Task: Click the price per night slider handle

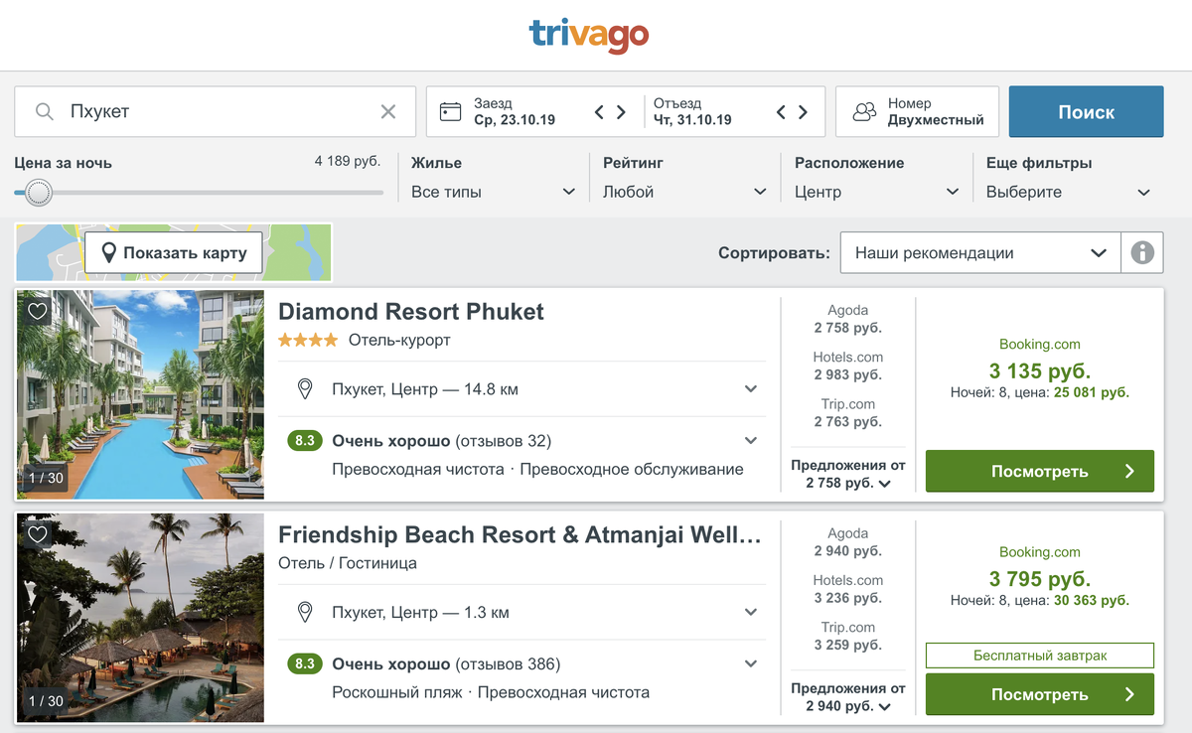Action: tap(38, 192)
